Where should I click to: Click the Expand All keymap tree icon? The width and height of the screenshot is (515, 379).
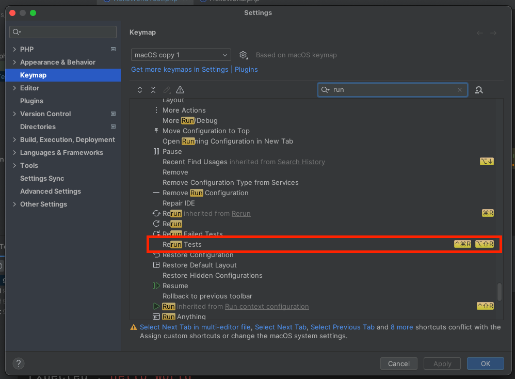point(140,90)
